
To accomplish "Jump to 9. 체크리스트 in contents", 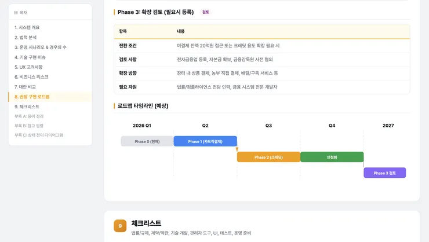I will click(x=27, y=107).
